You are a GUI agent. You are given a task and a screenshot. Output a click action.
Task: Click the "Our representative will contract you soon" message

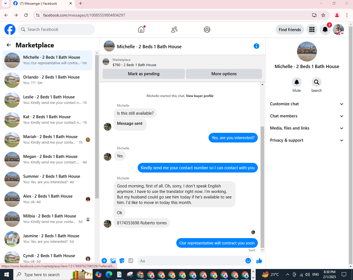pyautogui.click(x=217, y=243)
